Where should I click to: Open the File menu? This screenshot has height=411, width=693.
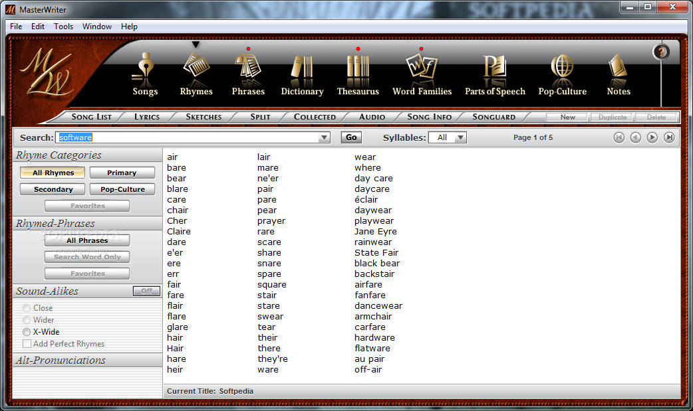click(x=16, y=27)
